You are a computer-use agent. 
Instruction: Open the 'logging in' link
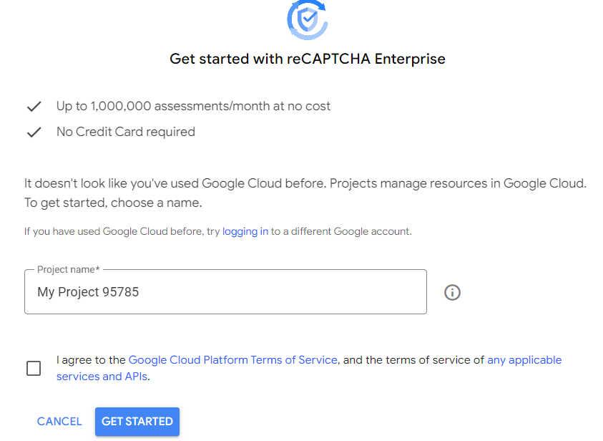coord(245,231)
